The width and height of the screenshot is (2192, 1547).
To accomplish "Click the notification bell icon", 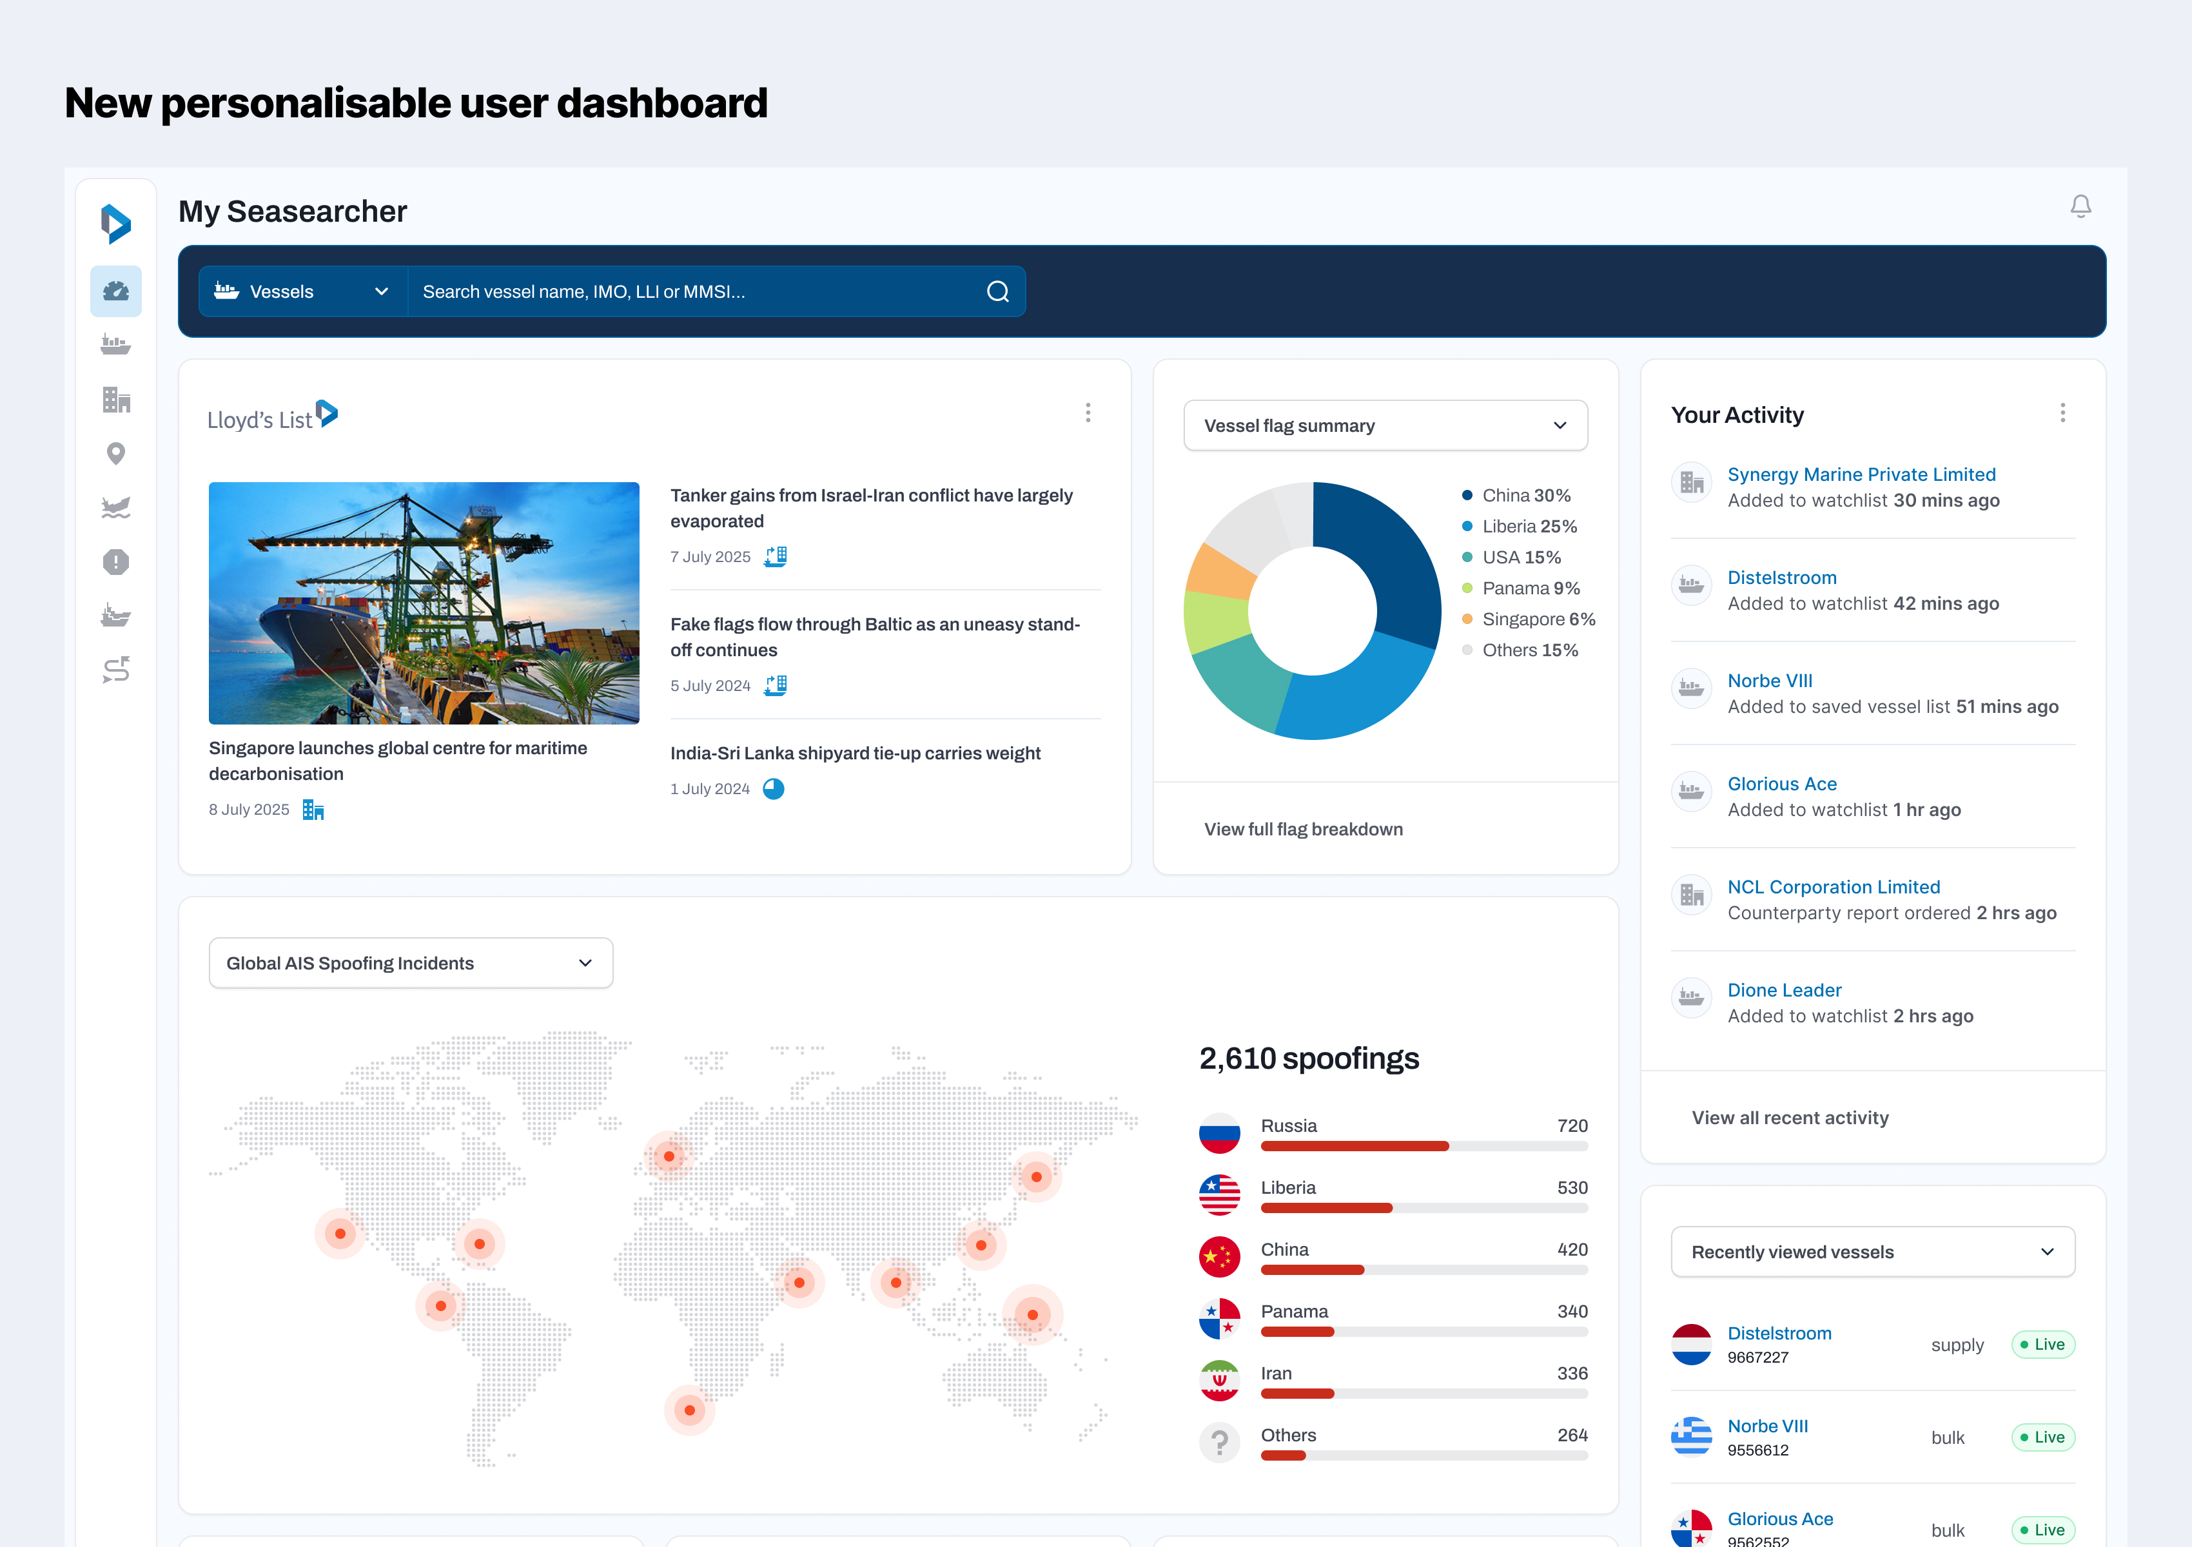I will point(2080,206).
